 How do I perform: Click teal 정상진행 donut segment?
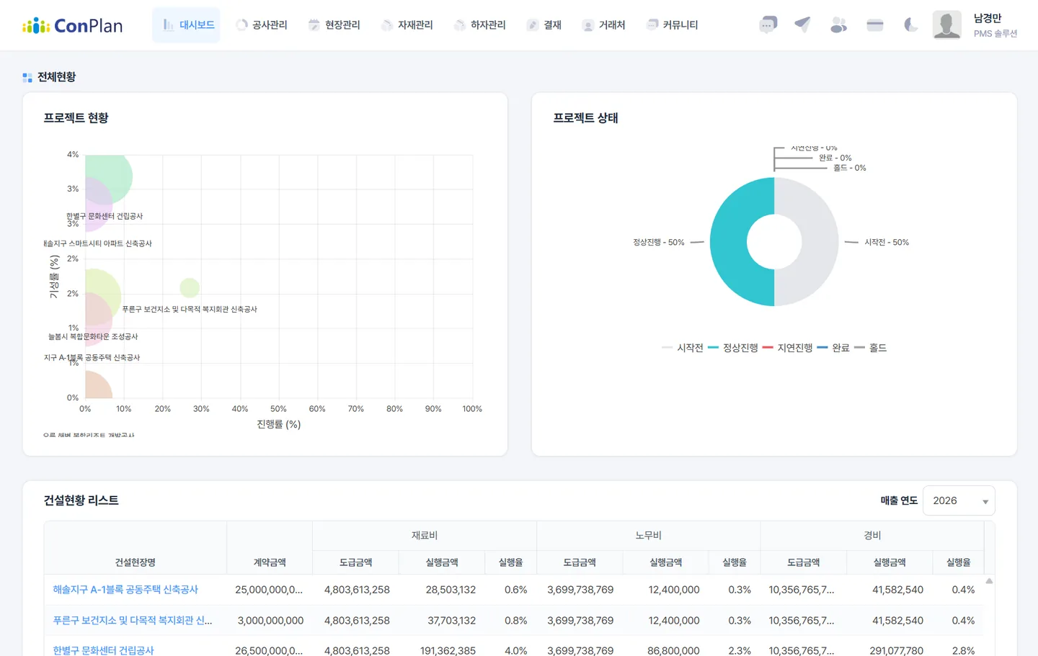coord(728,242)
